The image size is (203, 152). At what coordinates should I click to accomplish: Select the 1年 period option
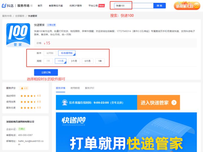pyautogui.click(x=100, y=61)
